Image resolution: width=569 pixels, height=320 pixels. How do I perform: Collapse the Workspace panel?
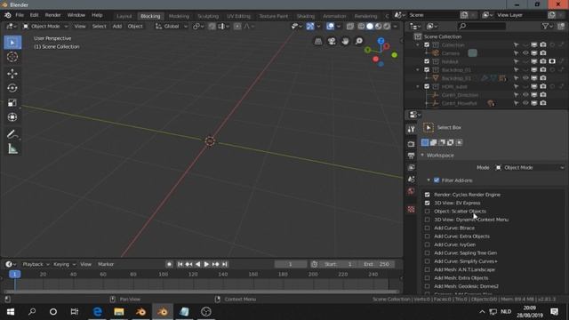(x=422, y=156)
